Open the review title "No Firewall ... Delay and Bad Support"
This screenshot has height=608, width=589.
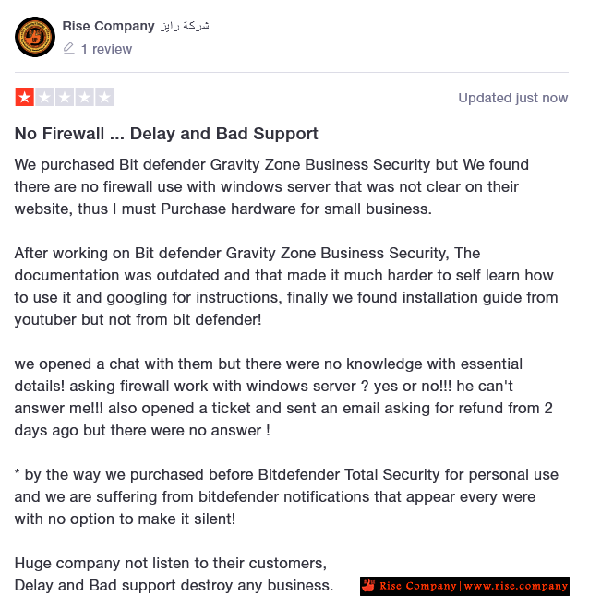[x=166, y=134]
